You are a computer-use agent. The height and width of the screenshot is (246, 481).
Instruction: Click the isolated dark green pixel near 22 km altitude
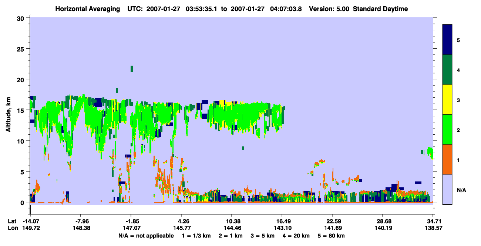(131, 69)
